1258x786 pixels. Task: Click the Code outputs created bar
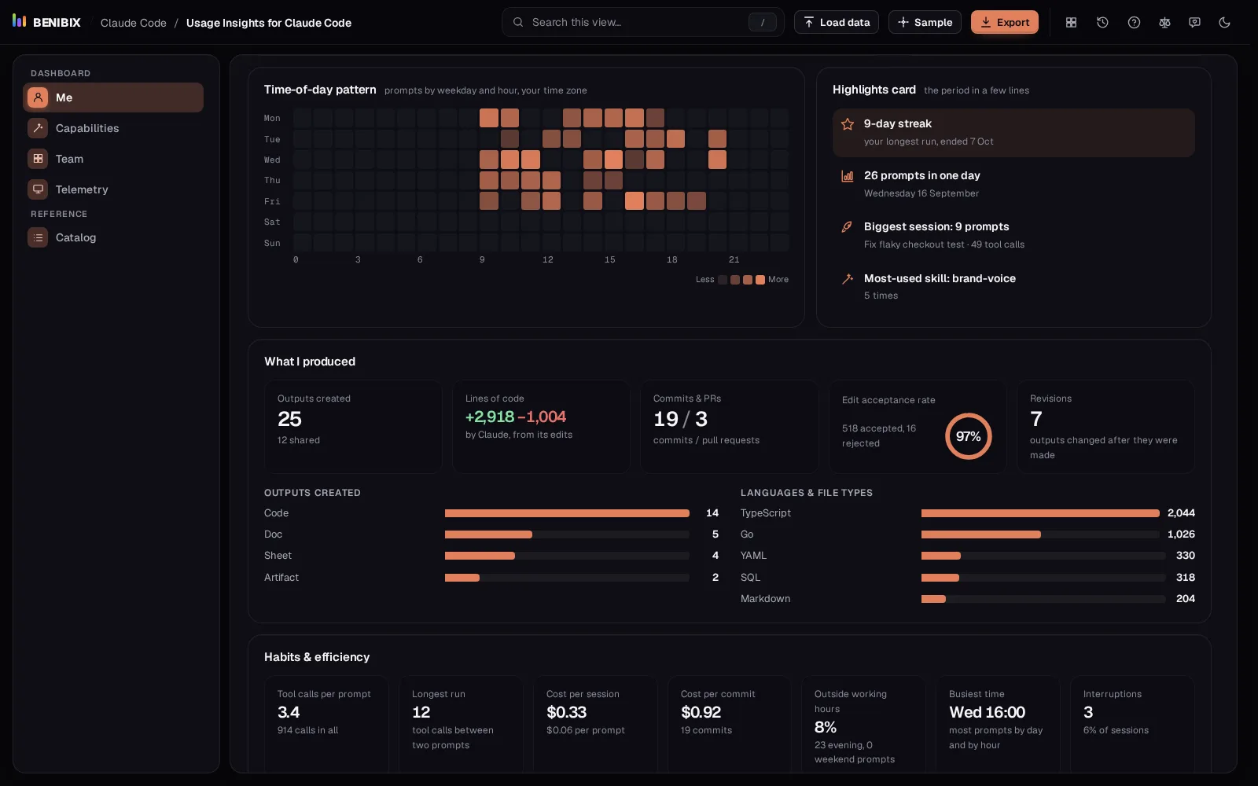tap(567, 513)
